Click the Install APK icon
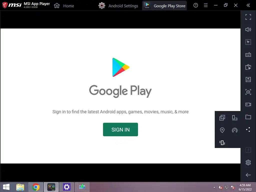Viewport: 256px width, 192px height. [x=248, y=79]
